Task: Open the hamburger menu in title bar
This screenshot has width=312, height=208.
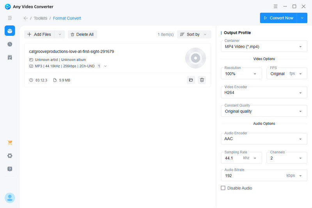Action: coord(275,6)
